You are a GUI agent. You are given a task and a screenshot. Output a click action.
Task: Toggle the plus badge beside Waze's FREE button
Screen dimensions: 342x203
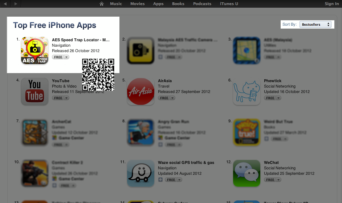(160, 180)
